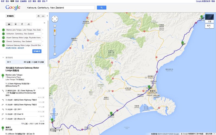The width and height of the screenshot is (216, 135).
Task: Select the bicycling travel mode icon
Action: pos(28,24)
